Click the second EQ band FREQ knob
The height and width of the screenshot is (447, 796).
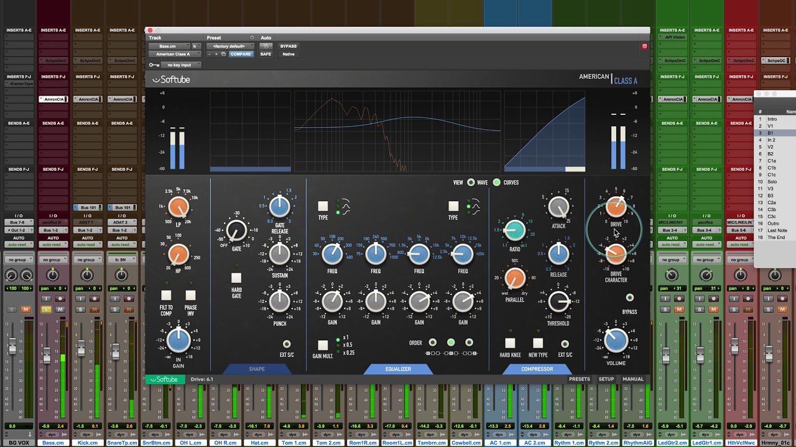pos(376,253)
